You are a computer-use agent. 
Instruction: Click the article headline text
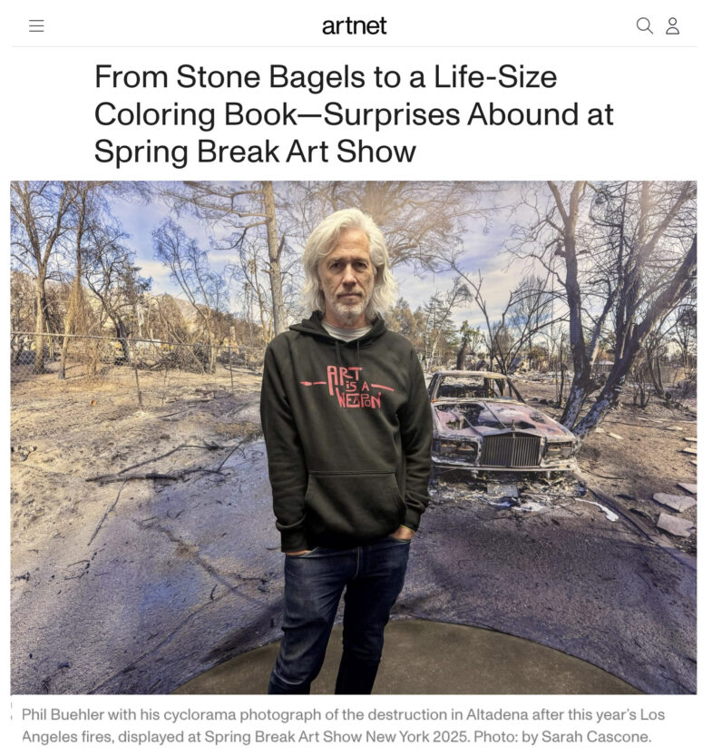[354, 114]
